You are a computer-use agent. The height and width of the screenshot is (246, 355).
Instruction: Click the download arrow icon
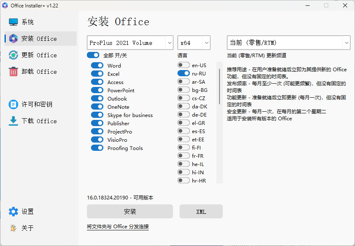point(13,121)
